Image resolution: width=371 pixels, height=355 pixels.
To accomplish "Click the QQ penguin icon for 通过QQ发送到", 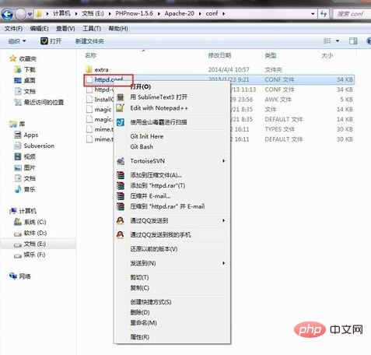I will [x=120, y=221].
